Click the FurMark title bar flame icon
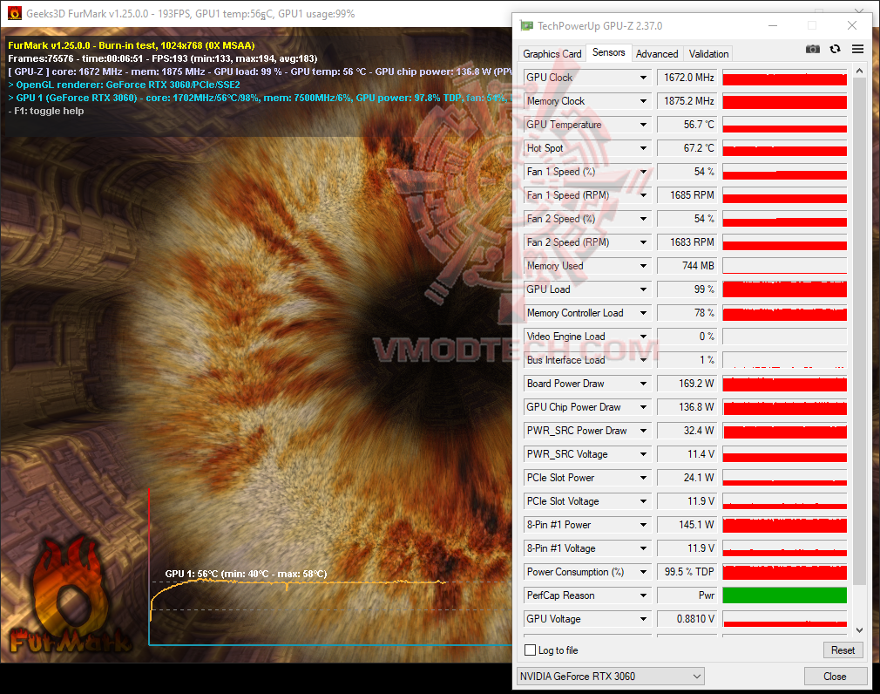The width and height of the screenshot is (880, 694). pyautogui.click(x=15, y=13)
